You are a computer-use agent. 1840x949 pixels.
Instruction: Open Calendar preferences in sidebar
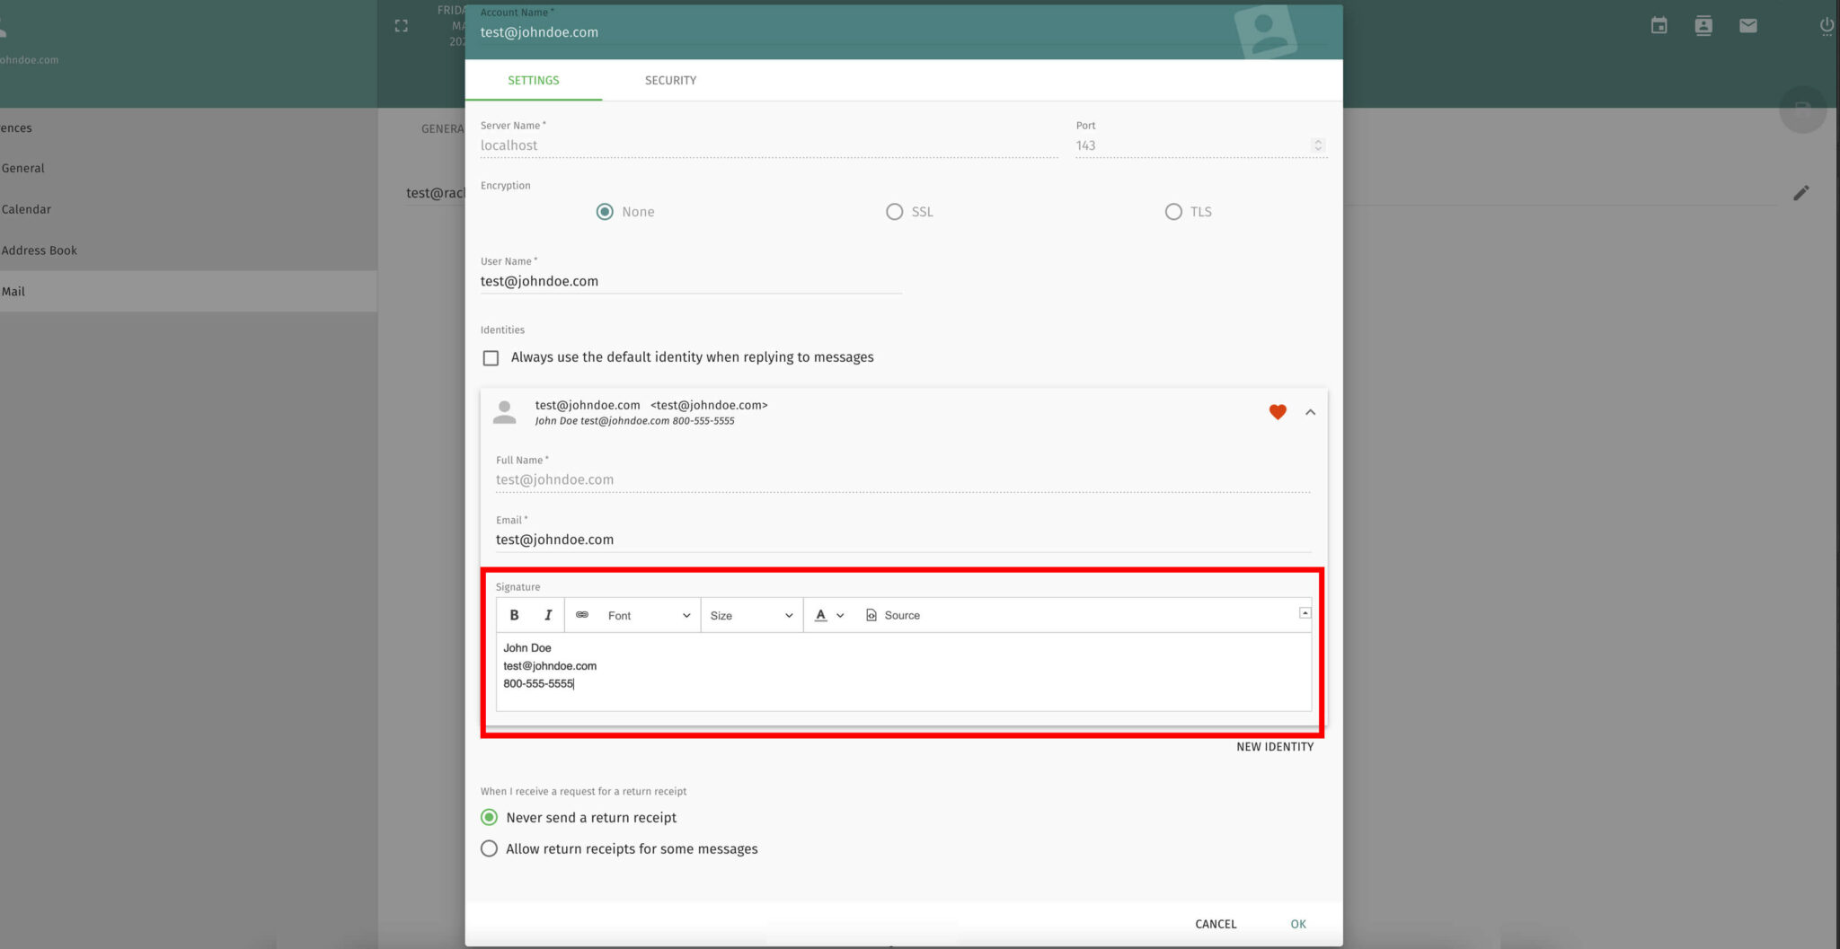189,209
